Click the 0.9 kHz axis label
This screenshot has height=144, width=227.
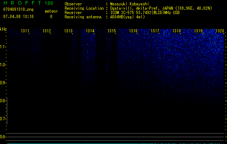(3, 83)
